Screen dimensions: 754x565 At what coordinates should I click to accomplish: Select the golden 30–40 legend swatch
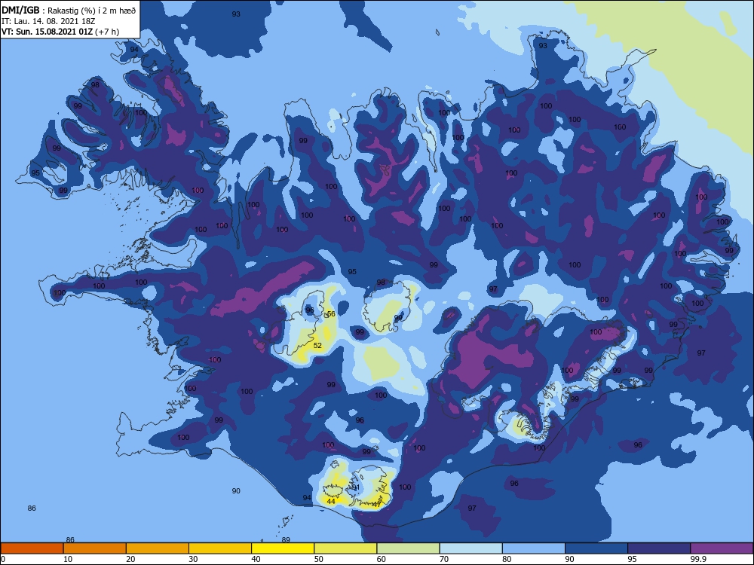220,548
